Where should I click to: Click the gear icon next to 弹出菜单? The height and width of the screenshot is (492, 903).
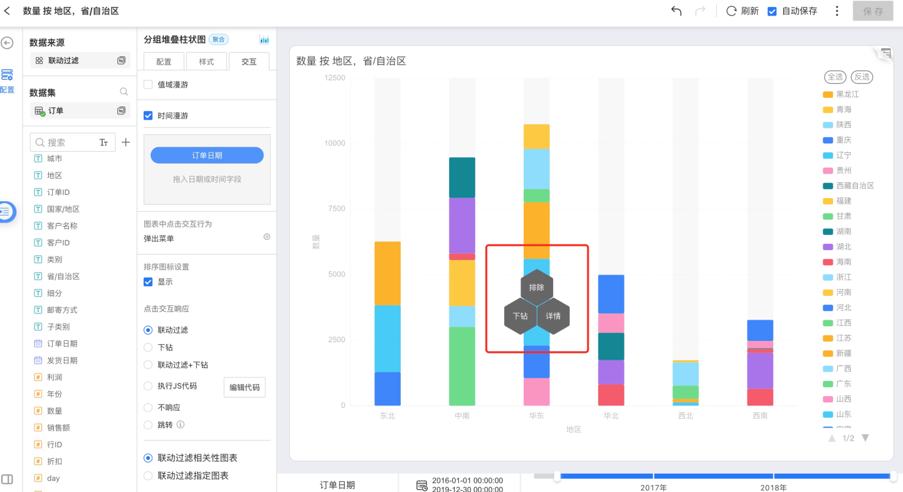[267, 237]
